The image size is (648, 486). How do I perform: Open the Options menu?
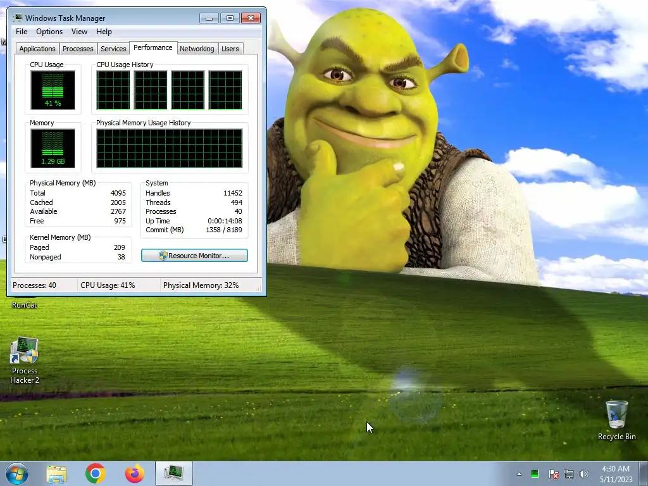[x=49, y=32]
